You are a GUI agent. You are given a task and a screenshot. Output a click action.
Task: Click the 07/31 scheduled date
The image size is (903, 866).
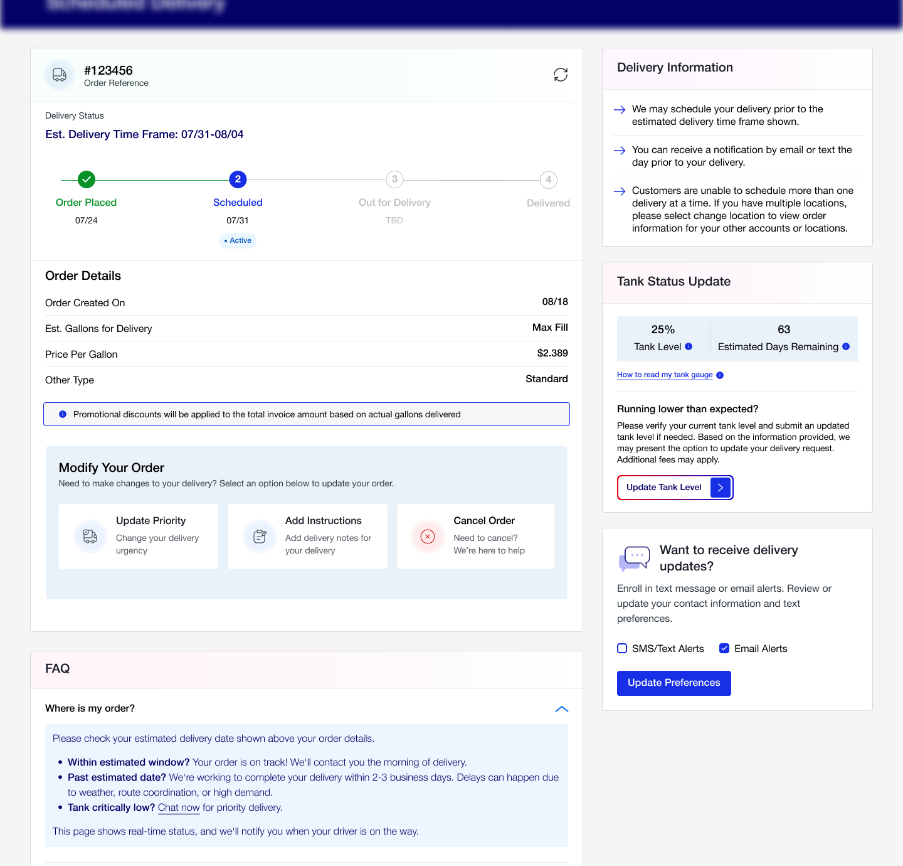(238, 220)
